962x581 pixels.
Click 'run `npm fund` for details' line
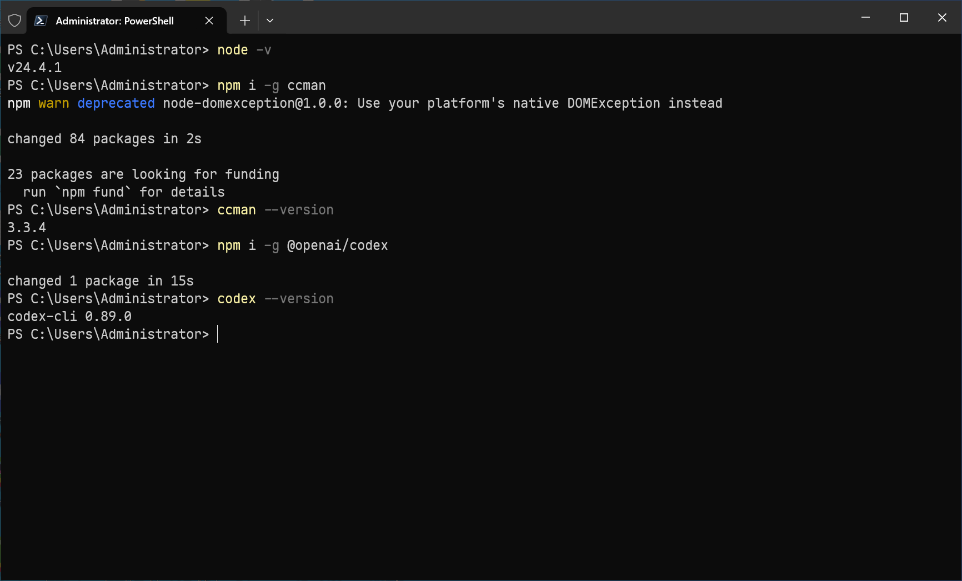(x=124, y=192)
